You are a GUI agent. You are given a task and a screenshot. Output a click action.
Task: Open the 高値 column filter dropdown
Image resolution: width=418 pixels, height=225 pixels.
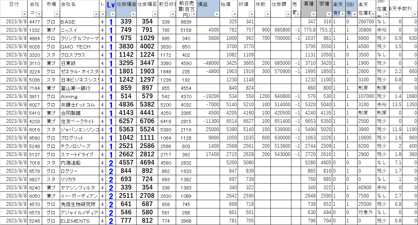point(313,14)
